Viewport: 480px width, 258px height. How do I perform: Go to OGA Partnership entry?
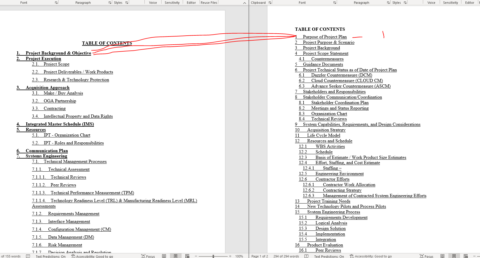pyautogui.click(x=54, y=101)
